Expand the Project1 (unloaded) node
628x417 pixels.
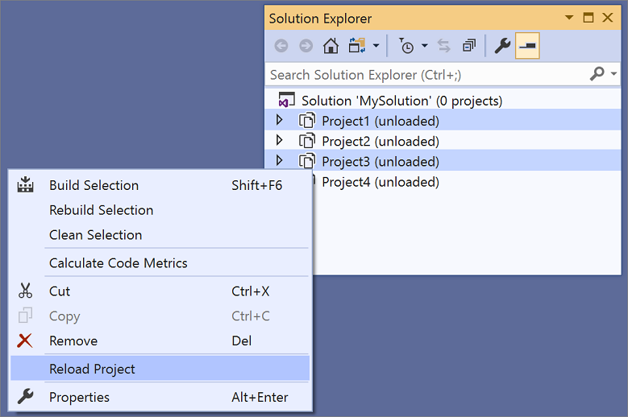[x=280, y=120]
